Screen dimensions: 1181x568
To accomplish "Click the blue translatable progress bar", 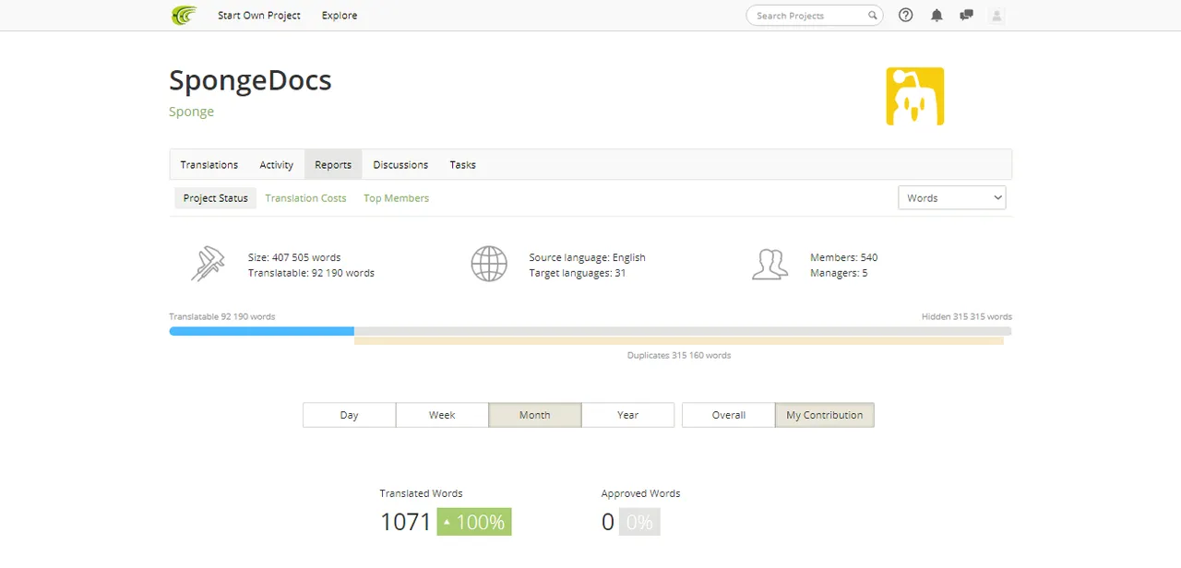I will (x=262, y=331).
